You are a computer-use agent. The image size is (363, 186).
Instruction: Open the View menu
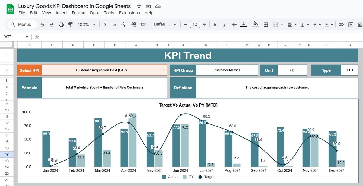point(47,13)
